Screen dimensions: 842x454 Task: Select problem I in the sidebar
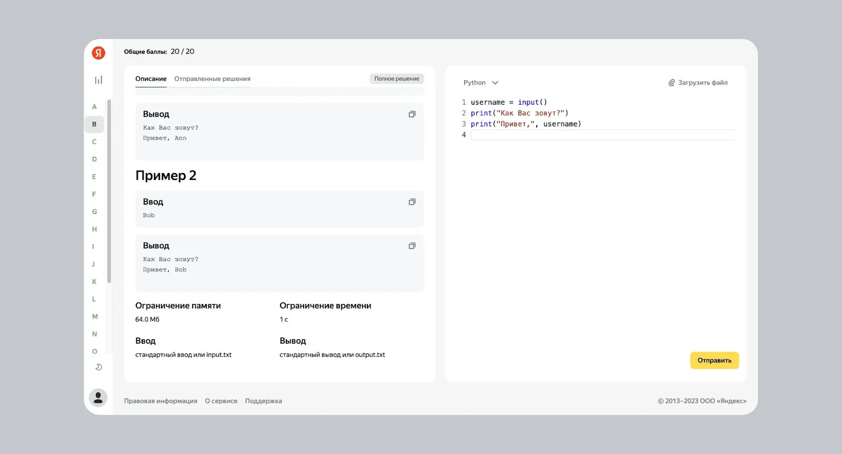coord(94,247)
